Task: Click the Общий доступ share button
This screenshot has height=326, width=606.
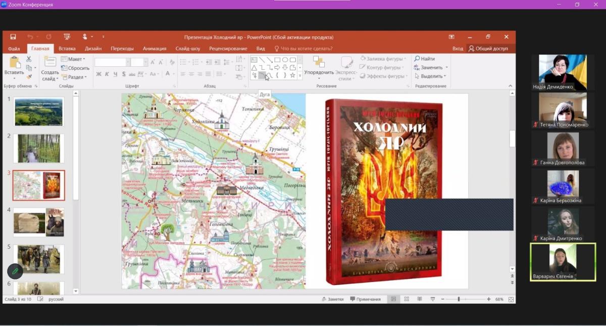Action: pyautogui.click(x=488, y=49)
